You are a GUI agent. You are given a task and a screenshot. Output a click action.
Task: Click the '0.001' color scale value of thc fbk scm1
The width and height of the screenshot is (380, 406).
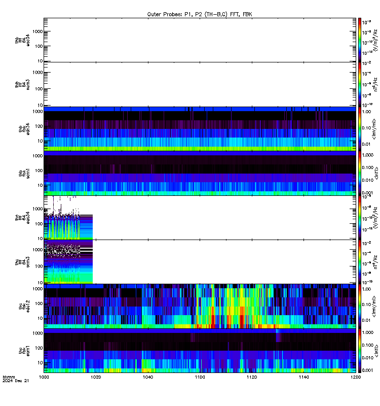coord(368,370)
